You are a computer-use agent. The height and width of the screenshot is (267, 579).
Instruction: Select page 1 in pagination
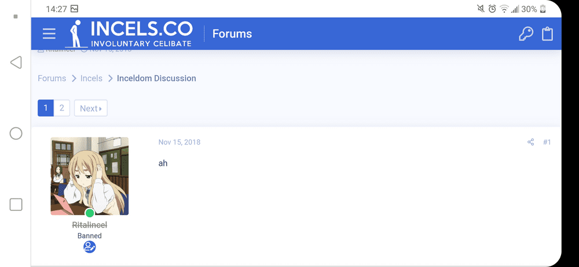[x=46, y=108]
